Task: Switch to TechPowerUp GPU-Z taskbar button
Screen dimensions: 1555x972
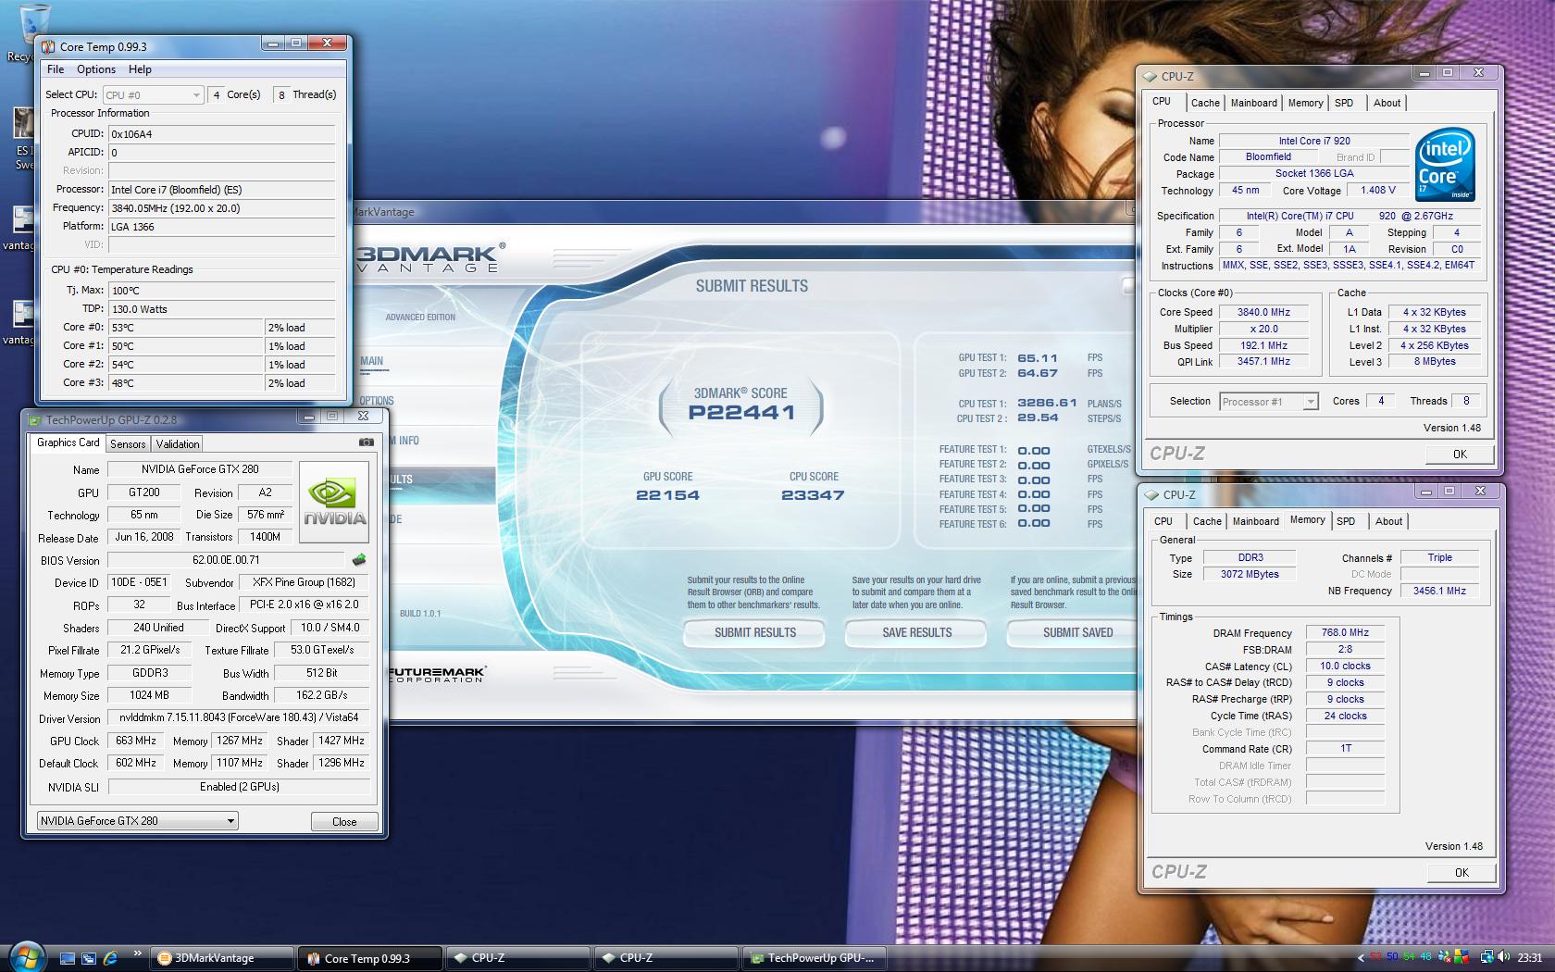Action: pyautogui.click(x=815, y=958)
